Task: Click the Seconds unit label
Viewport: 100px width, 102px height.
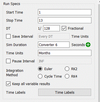Action: (78, 45)
